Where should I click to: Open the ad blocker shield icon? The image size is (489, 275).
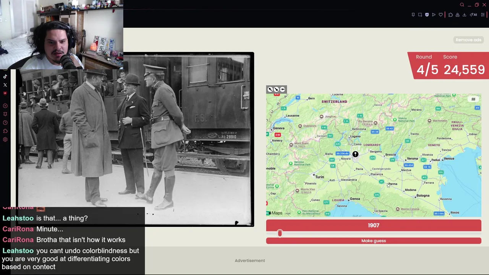[x=427, y=15]
